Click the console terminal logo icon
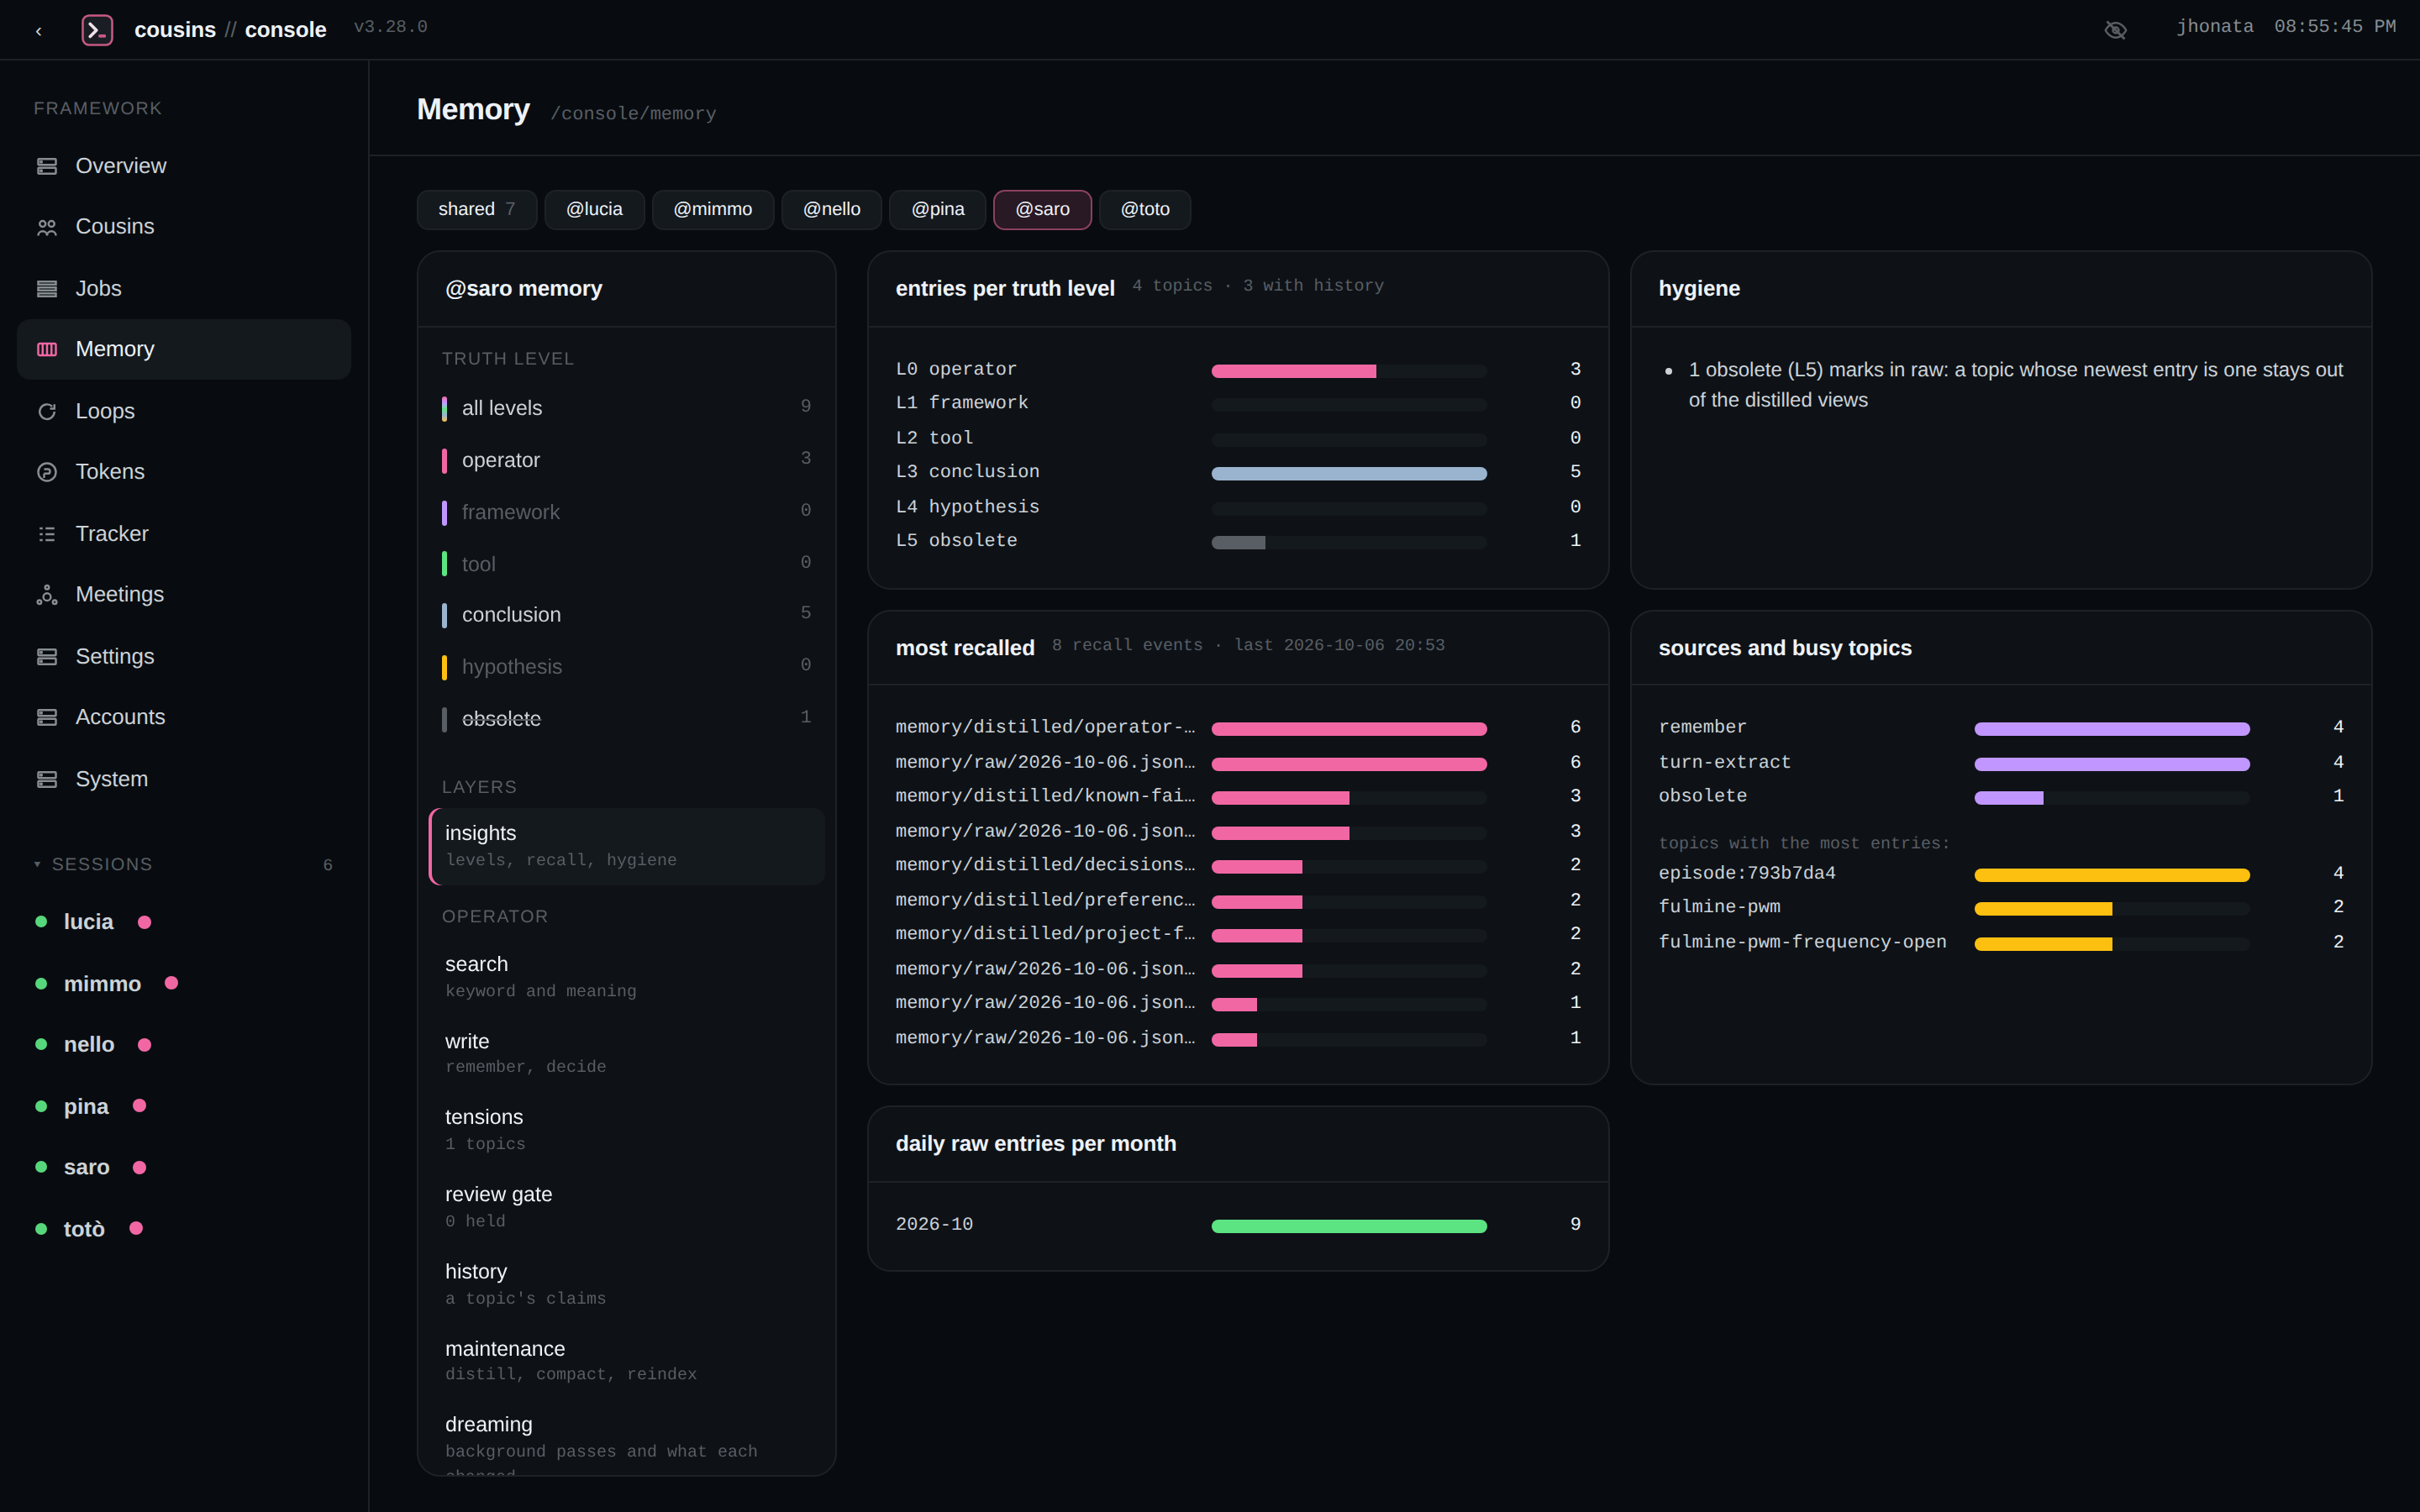This screenshot has height=1512, width=2420. (97, 30)
